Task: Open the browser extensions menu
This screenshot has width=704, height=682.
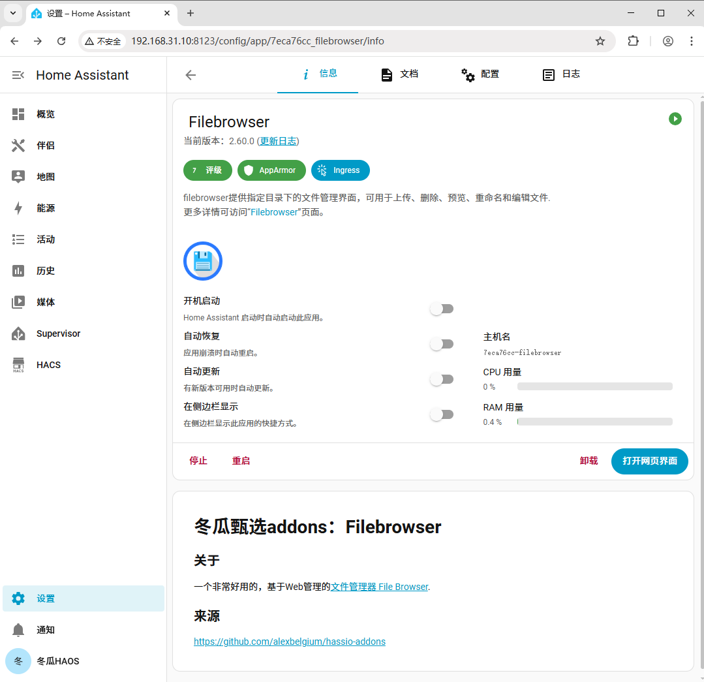Action: (633, 41)
